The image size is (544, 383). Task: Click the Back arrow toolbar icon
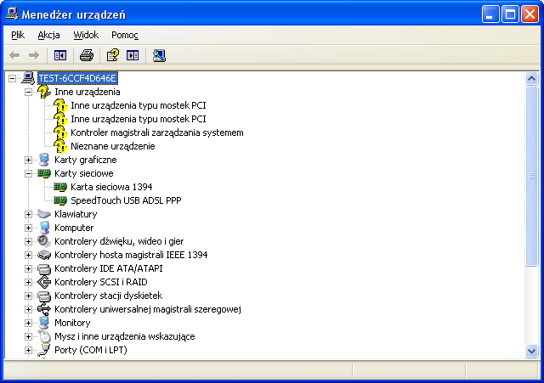coord(14,55)
